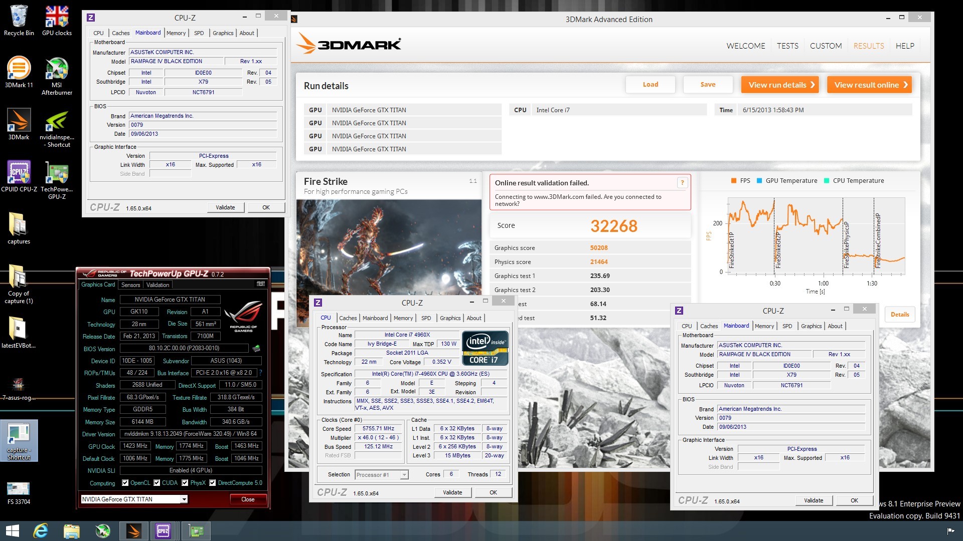Open File Explorer from the taskbar
This screenshot has width=963, height=541.
tap(71, 531)
